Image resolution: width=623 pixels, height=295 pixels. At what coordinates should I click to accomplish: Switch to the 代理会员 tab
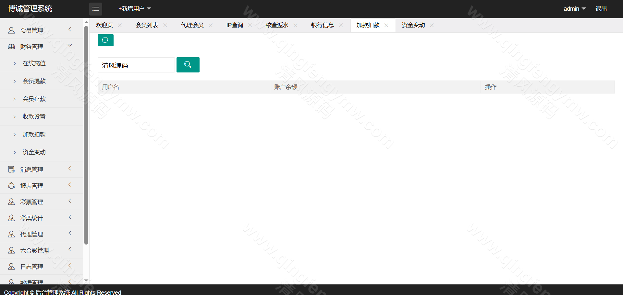coord(192,25)
